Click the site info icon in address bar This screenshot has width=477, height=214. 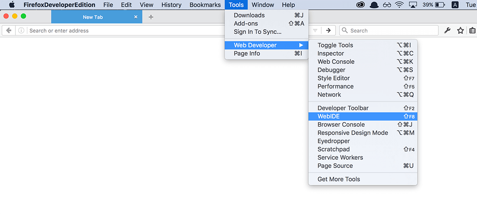[x=21, y=30]
